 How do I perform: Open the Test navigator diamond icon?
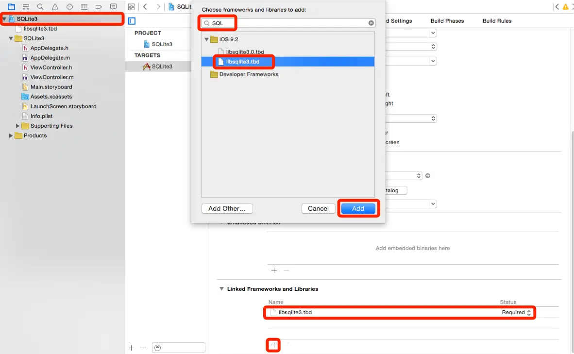click(x=69, y=7)
